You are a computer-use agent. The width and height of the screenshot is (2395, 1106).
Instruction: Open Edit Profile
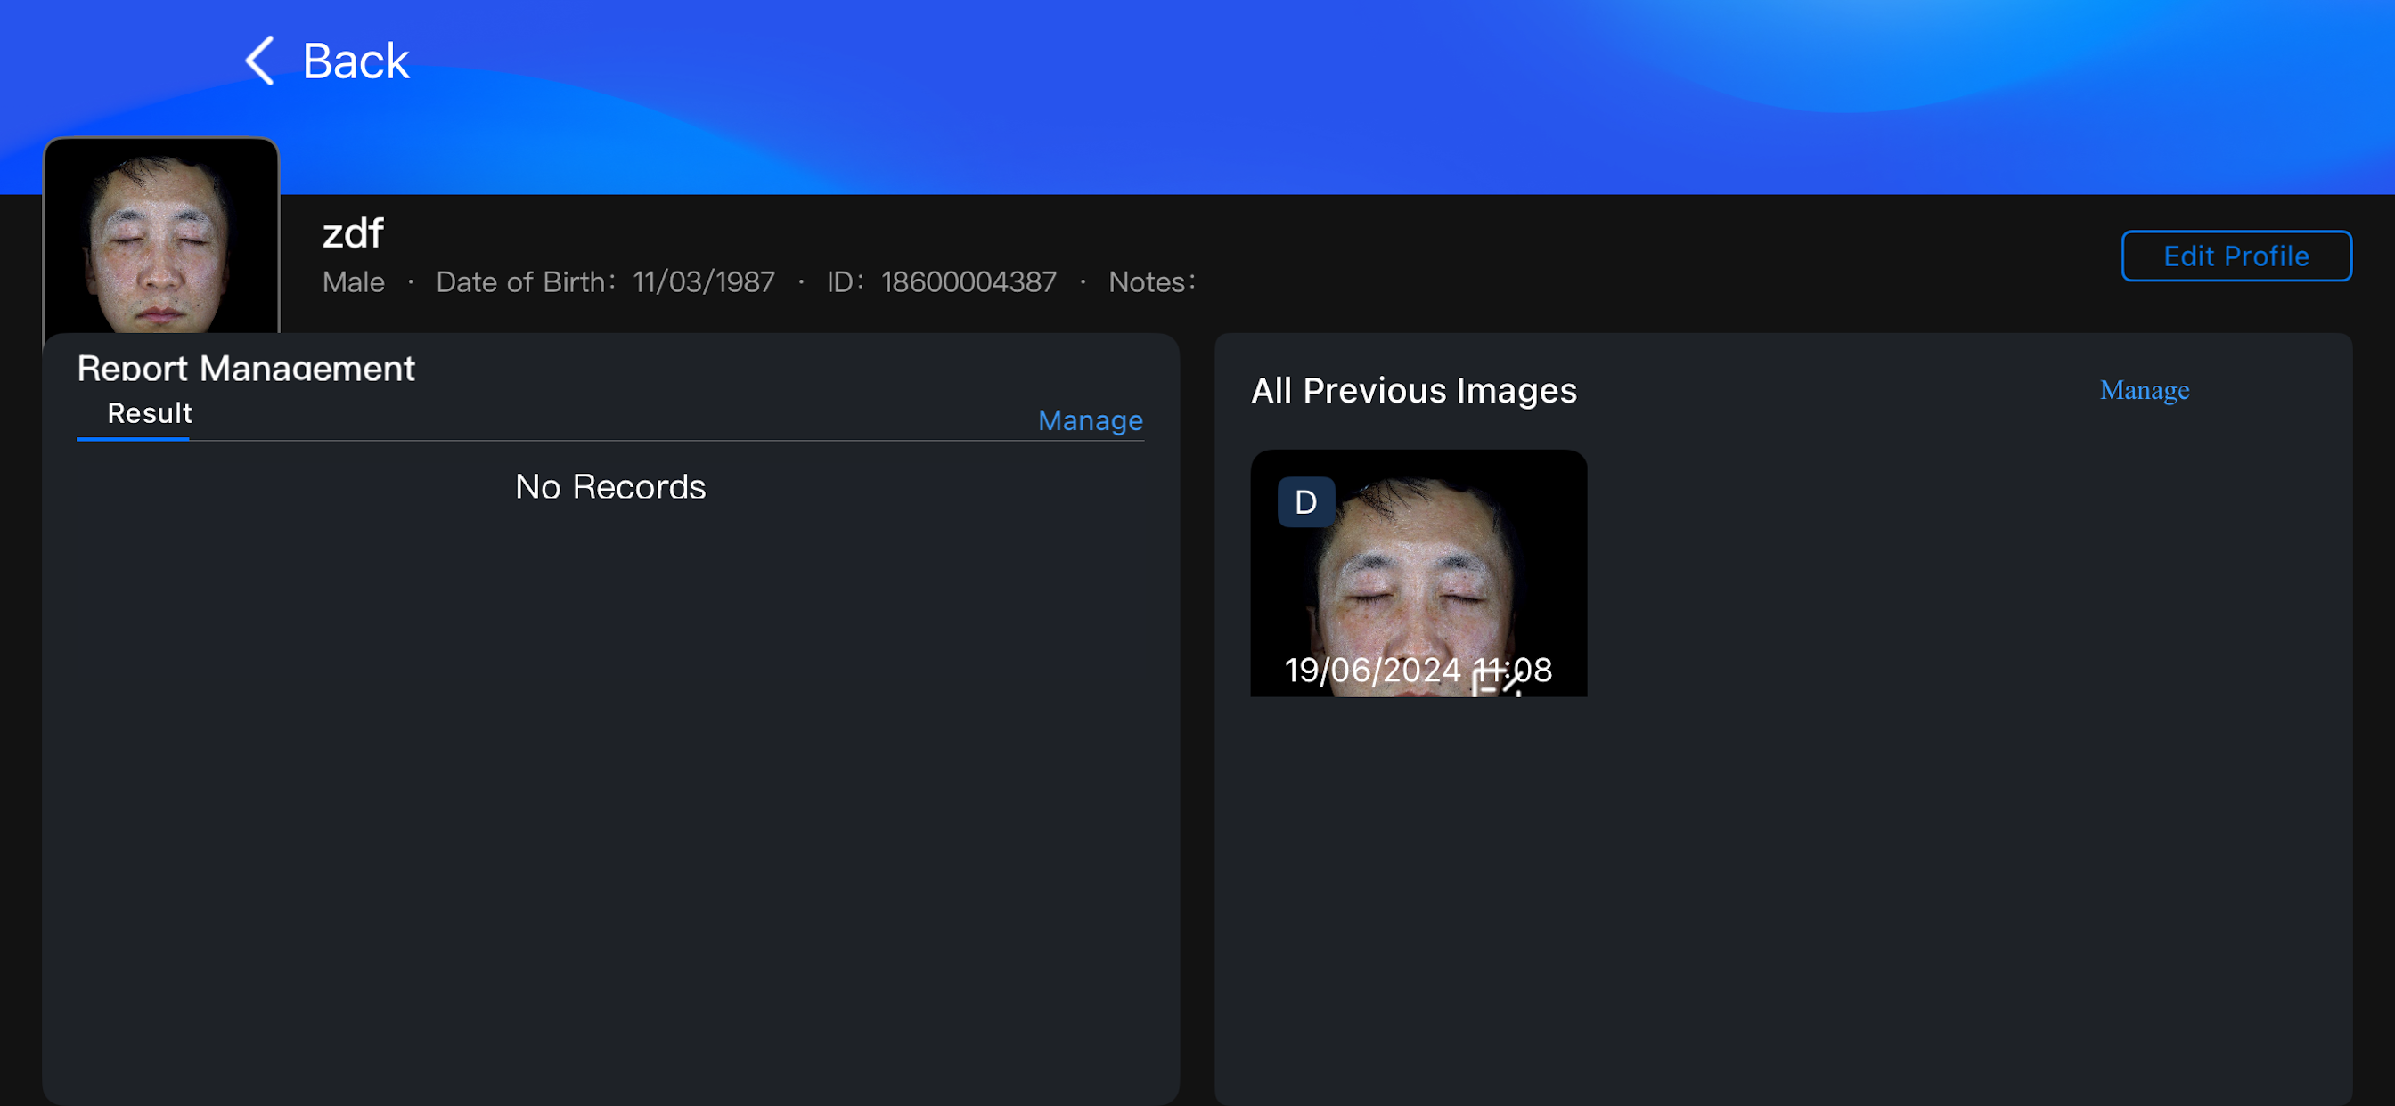2236,256
